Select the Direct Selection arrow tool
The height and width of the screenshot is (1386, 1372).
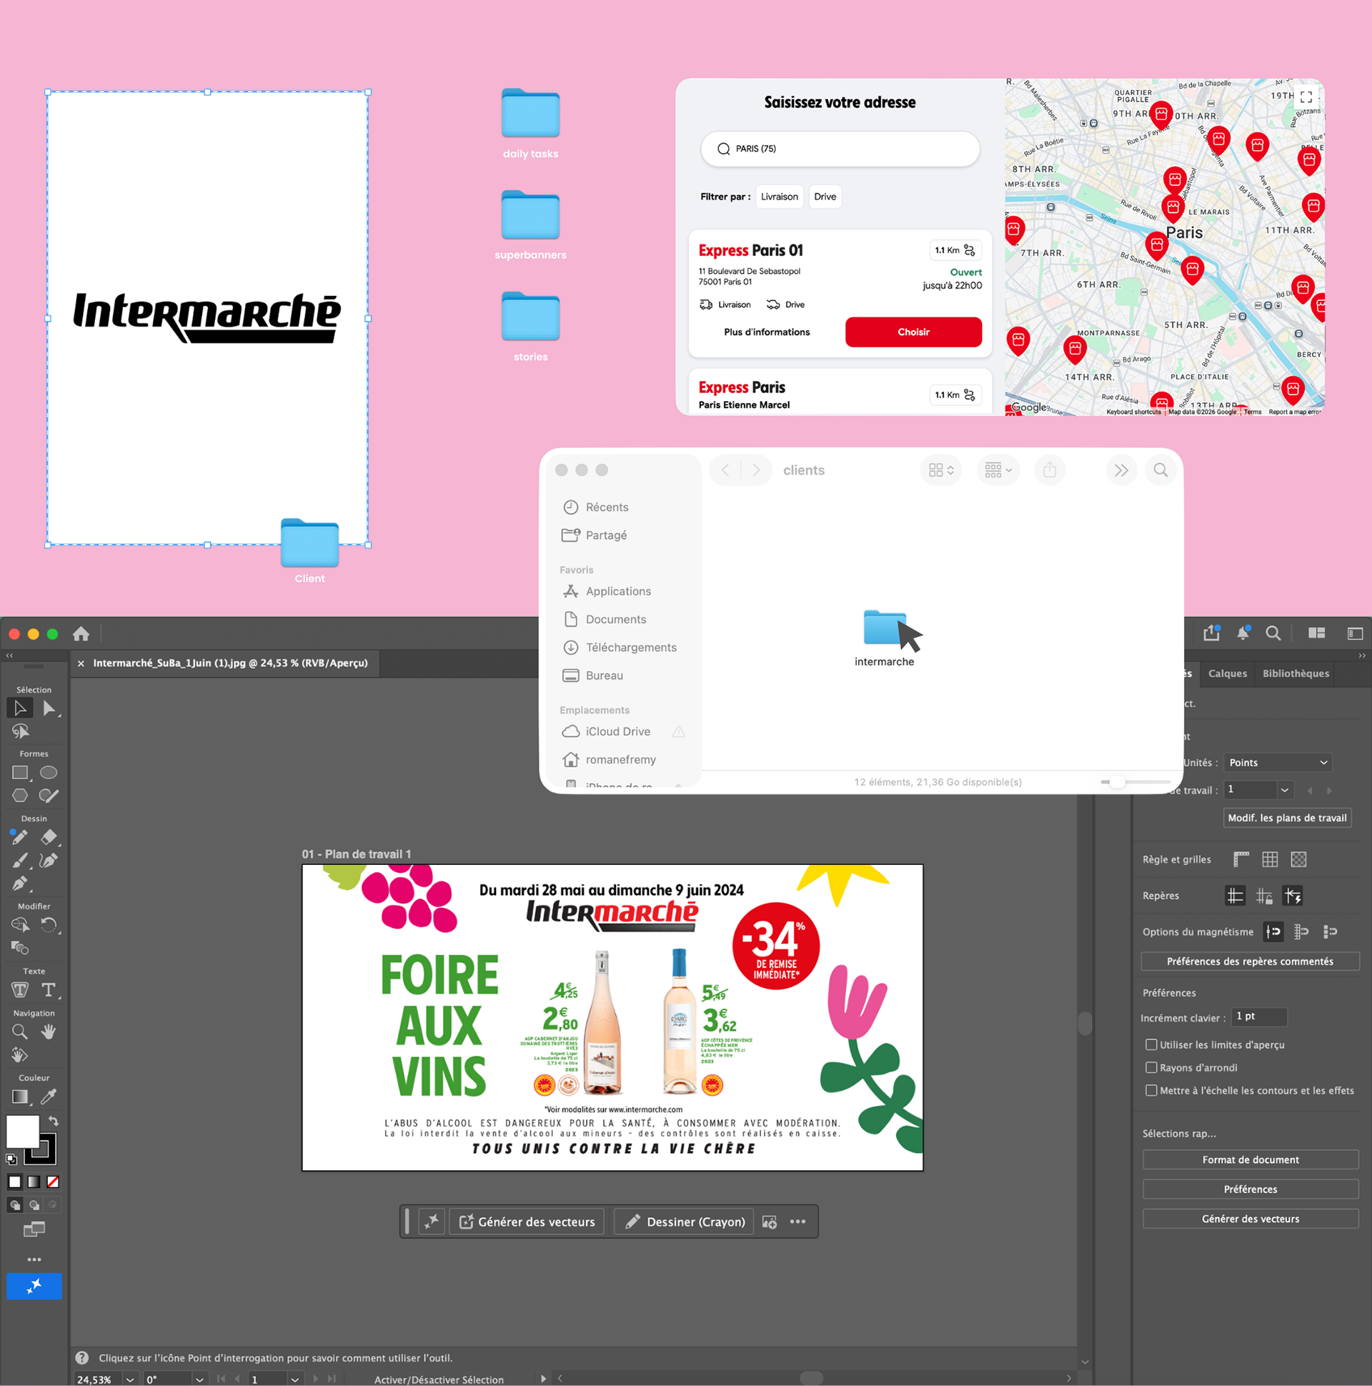[49, 709]
